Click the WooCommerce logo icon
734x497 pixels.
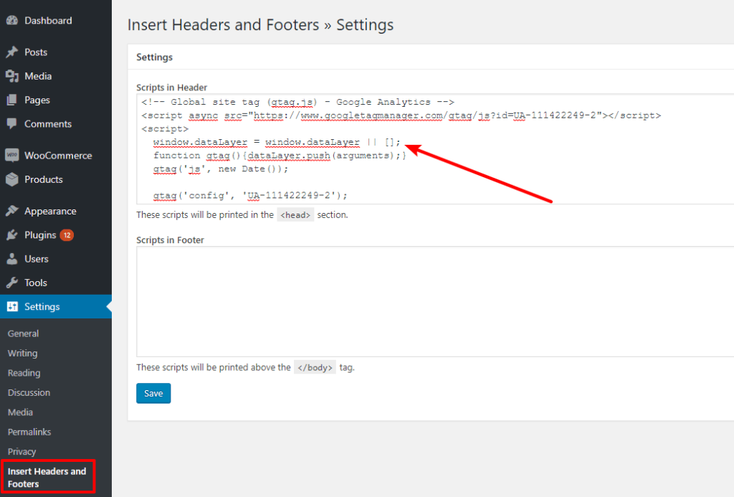12,155
